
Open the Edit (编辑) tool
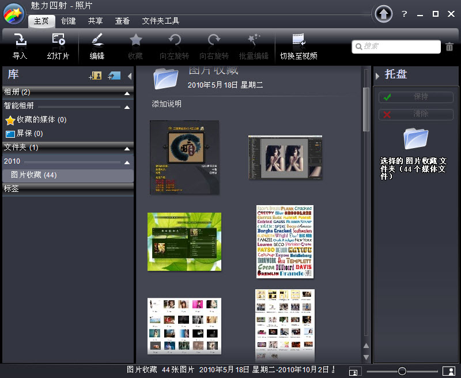click(97, 40)
